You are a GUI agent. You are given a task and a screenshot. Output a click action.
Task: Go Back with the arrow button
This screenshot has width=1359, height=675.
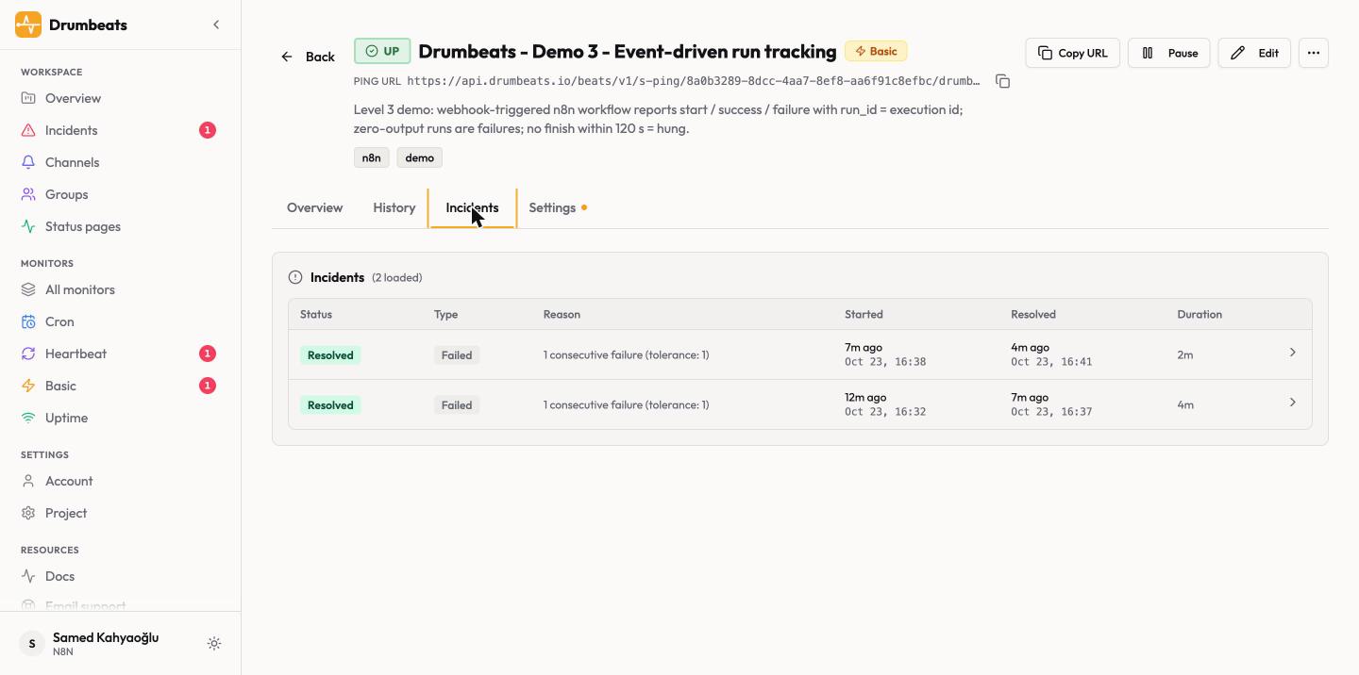click(308, 57)
